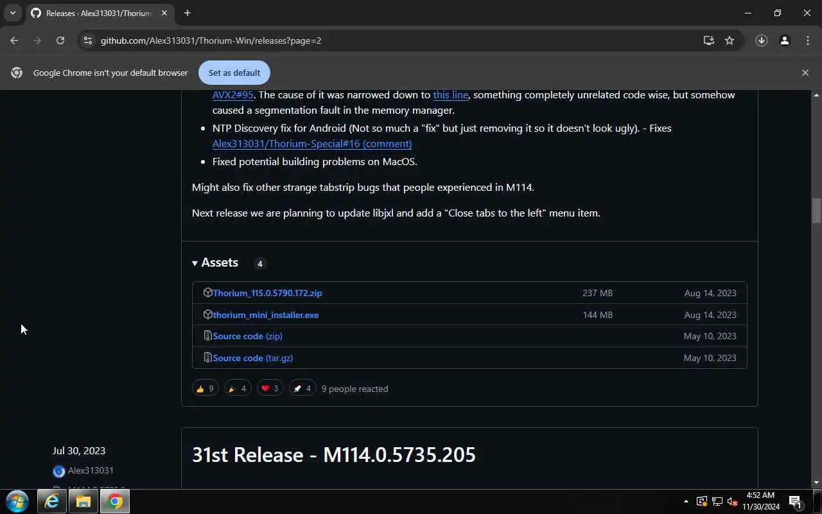Click the party popper reaction with 4
This screenshot has width=822, height=514.
click(x=238, y=389)
